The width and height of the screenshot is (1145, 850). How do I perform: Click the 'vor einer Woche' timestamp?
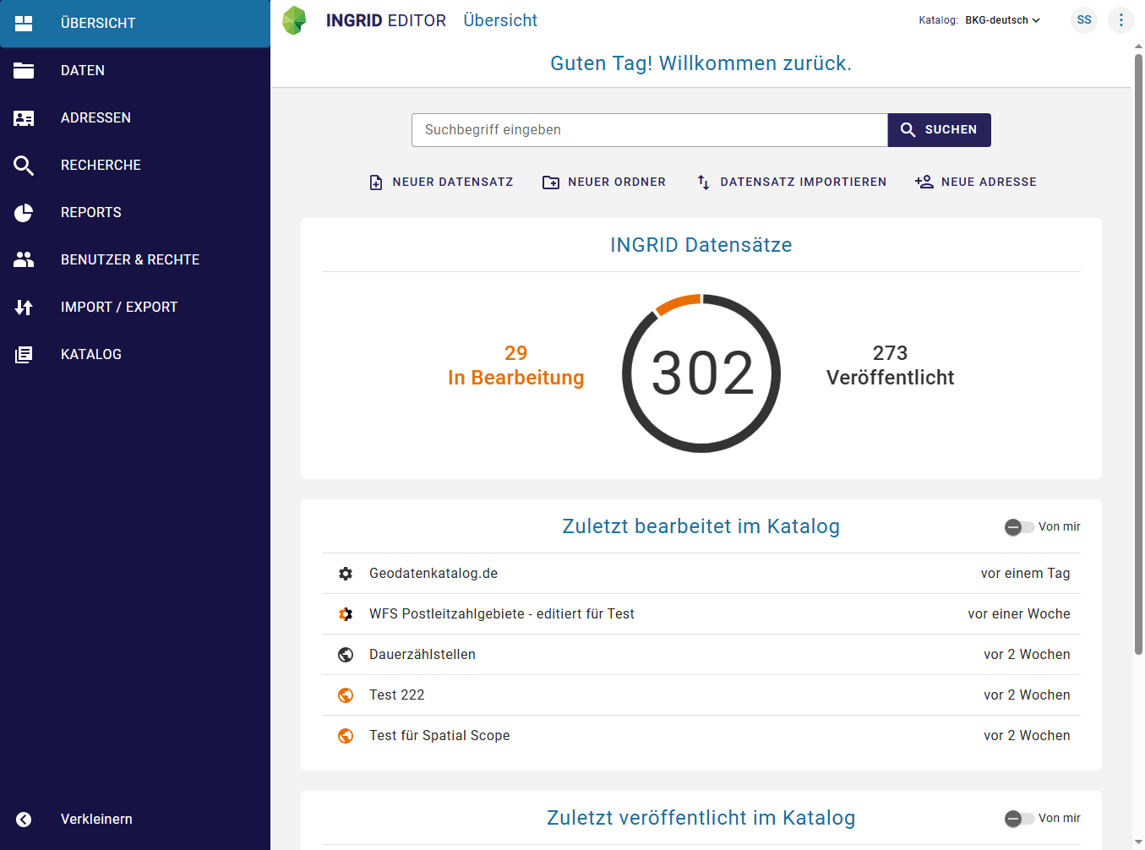pyautogui.click(x=1019, y=614)
